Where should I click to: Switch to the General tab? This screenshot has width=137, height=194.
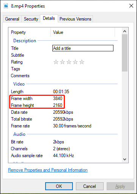12,19
